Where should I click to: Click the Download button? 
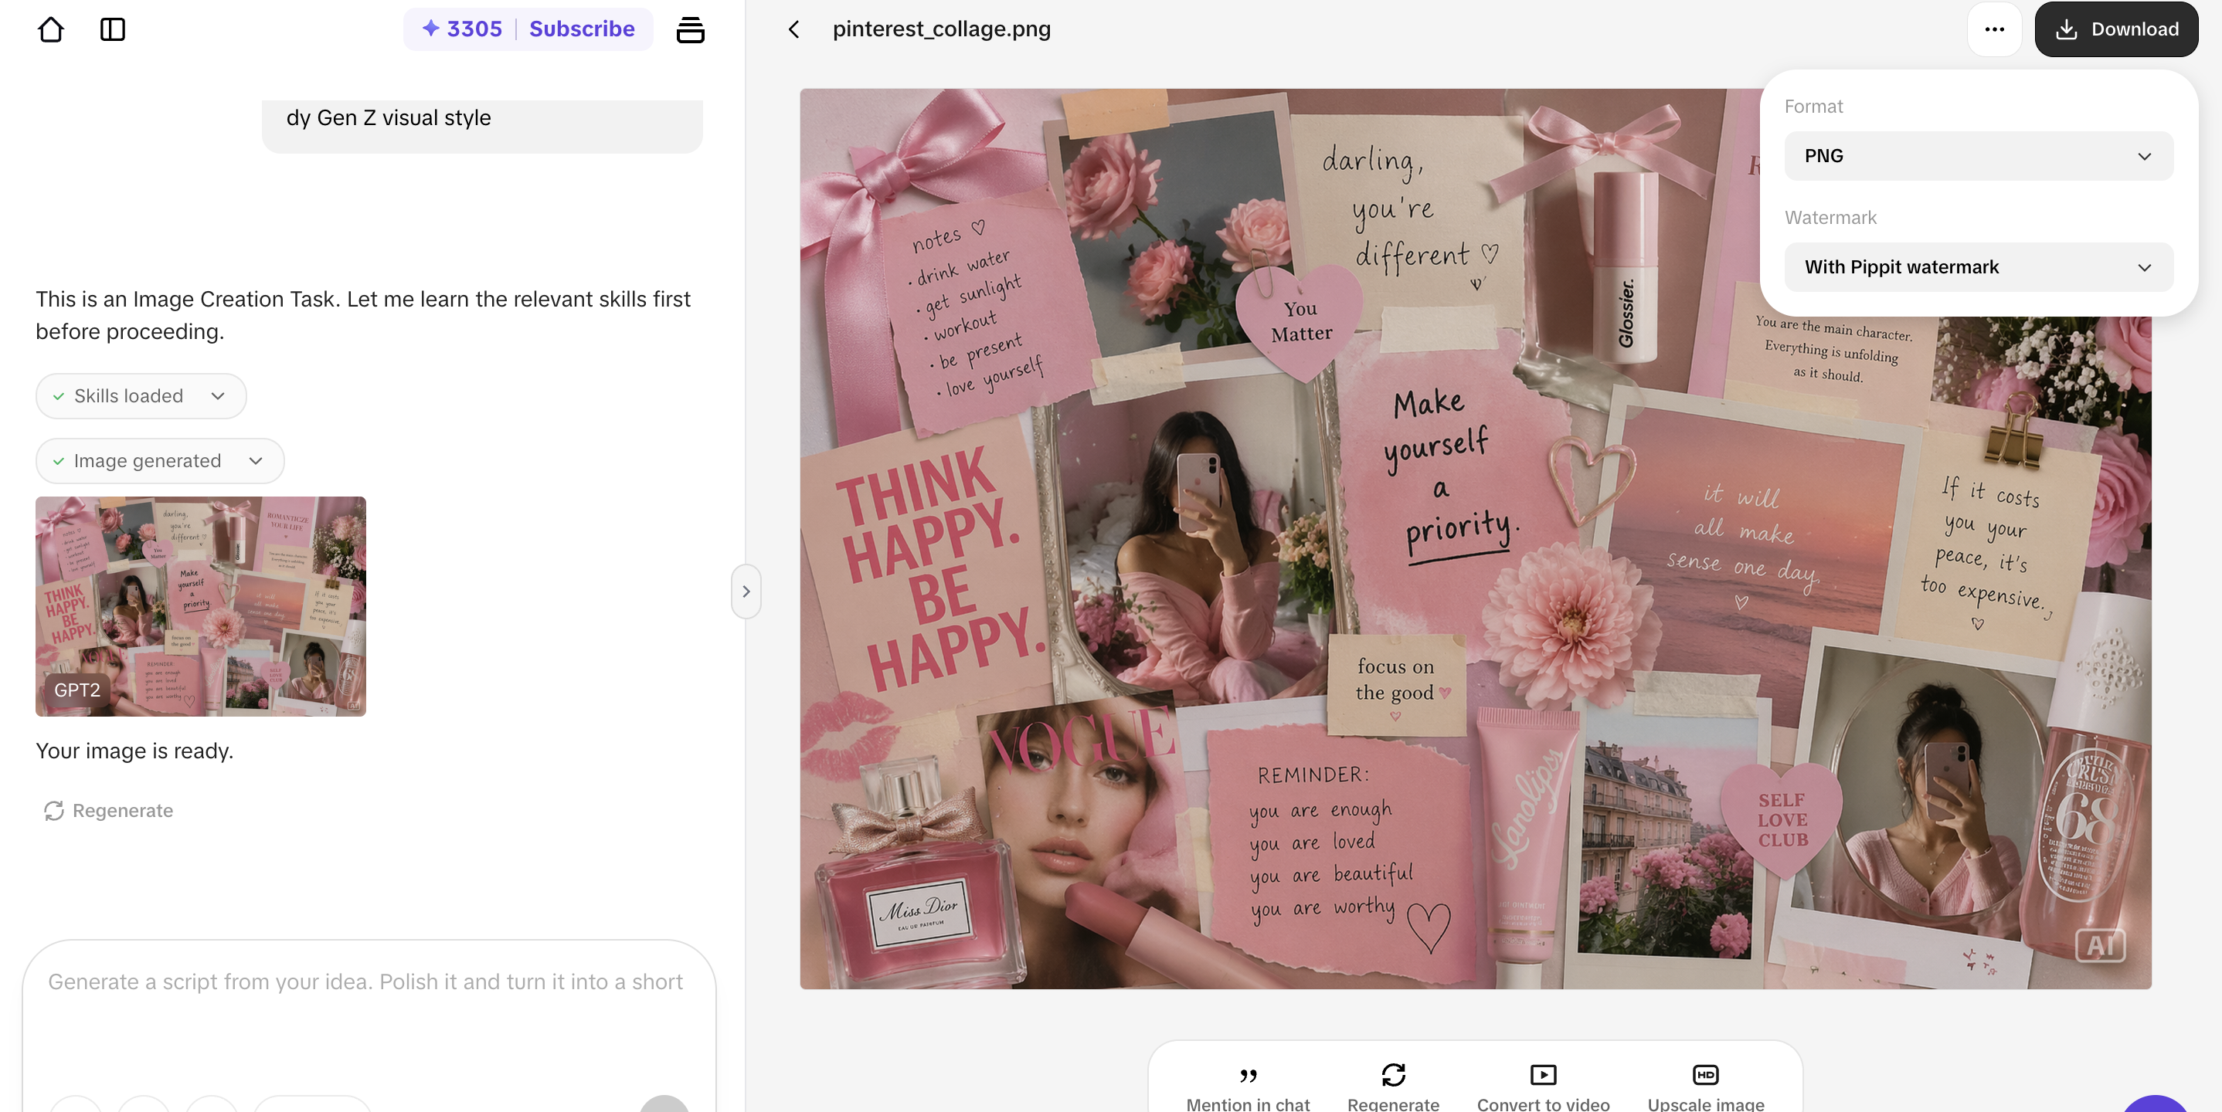point(2116,29)
